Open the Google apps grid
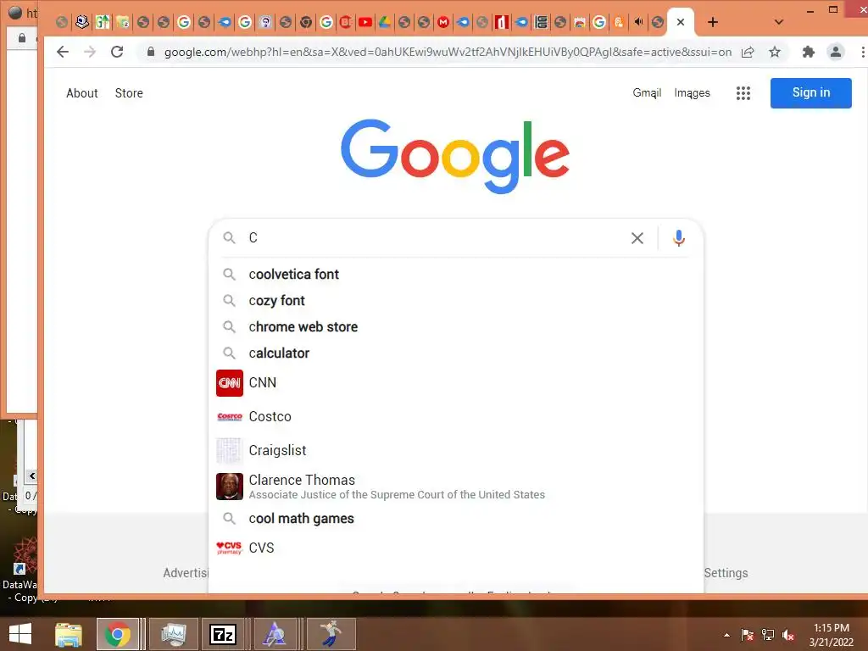The width and height of the screenshot is (868, 651). click(743, 93)
